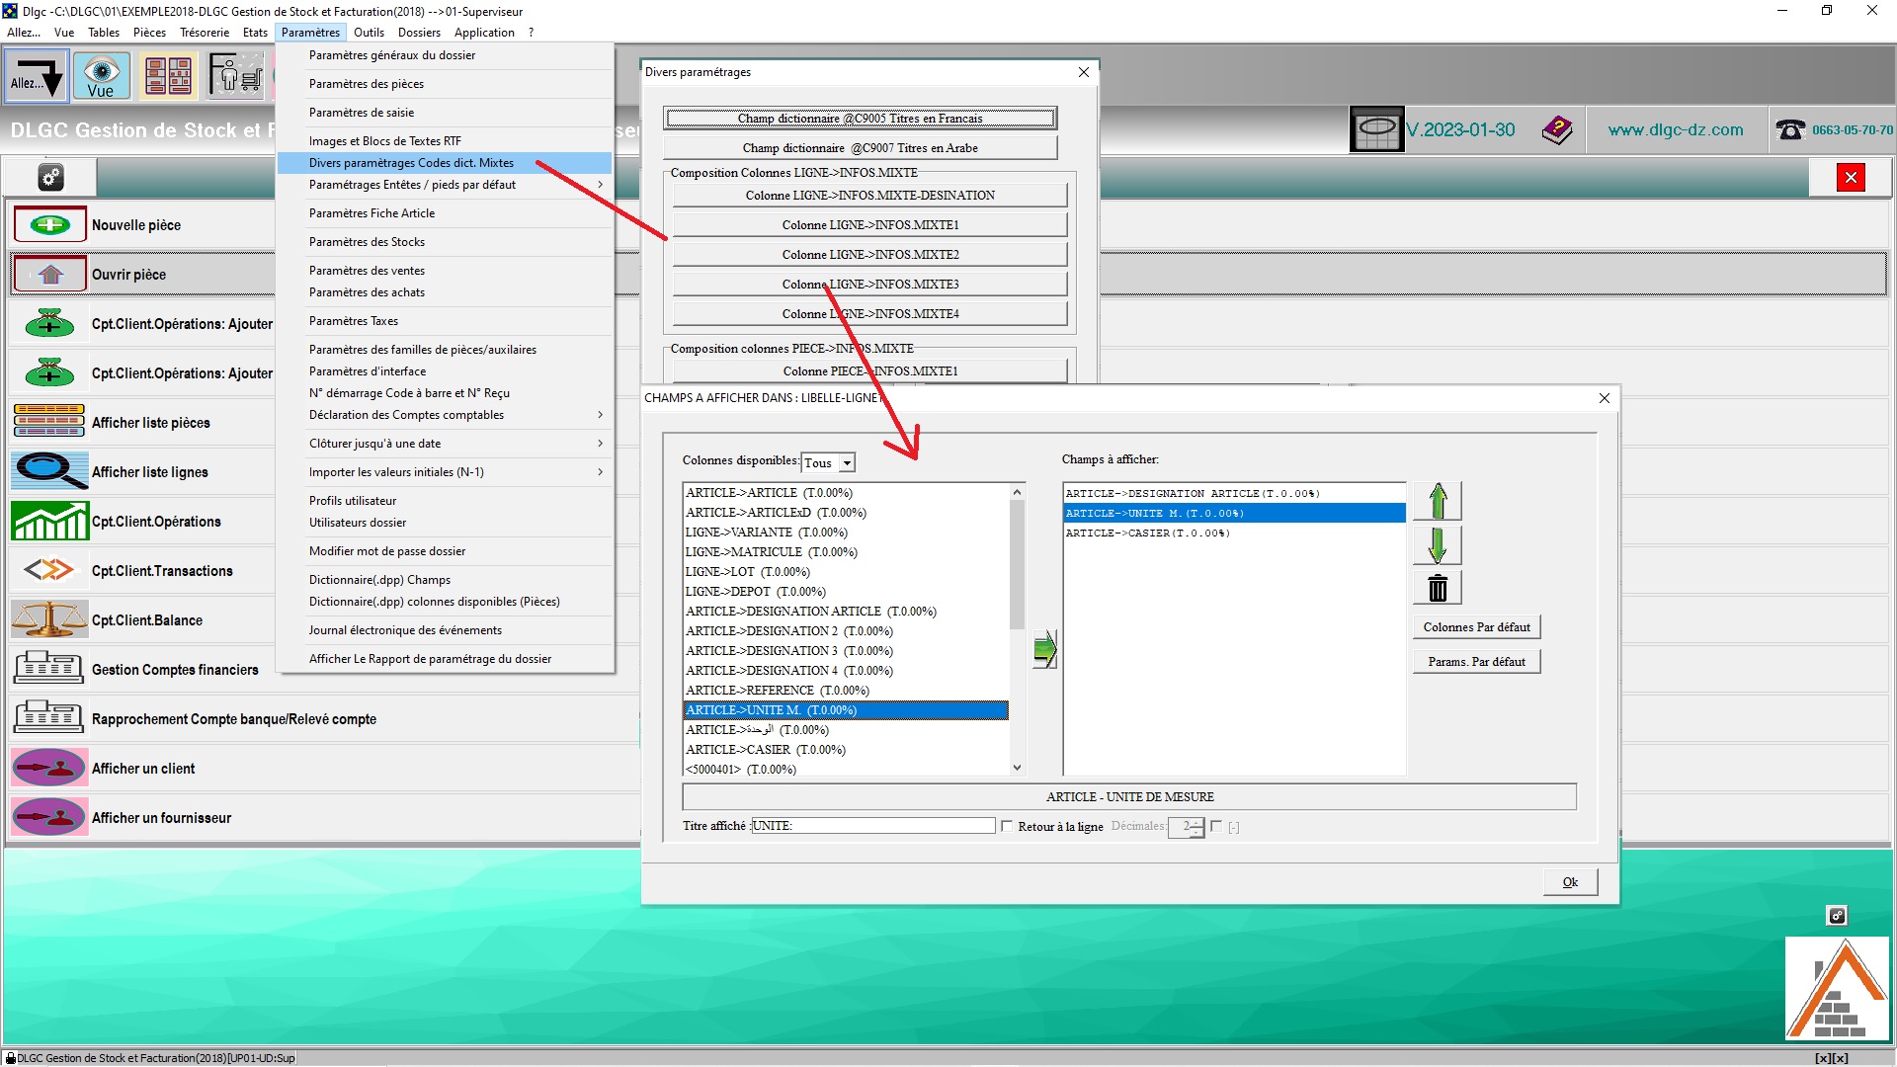
Task: Click the calculator icon beside version
Action: (1376, 129)
